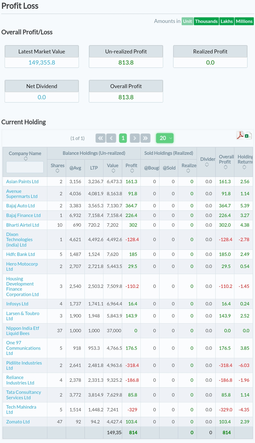Open Zomato Ltd link
The image size is (255, 443).
click(18, 422)
